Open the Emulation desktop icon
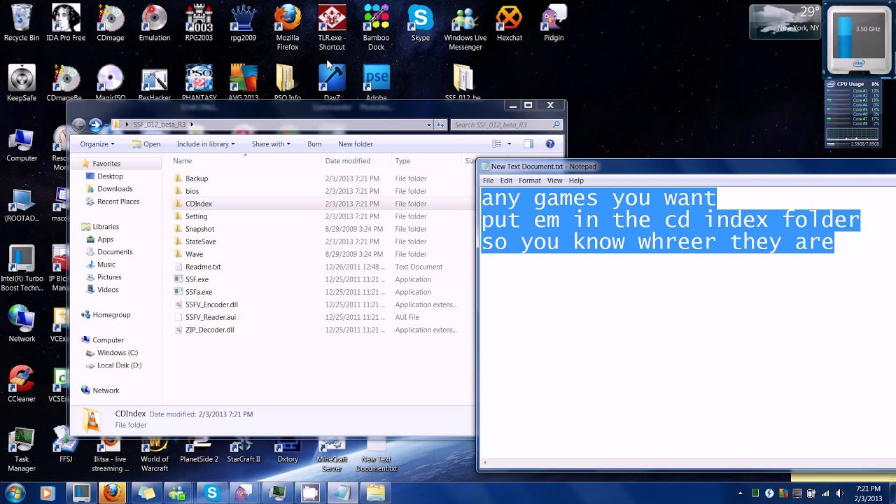This screenshot has width=896, height=504. (x=155, y=22)
